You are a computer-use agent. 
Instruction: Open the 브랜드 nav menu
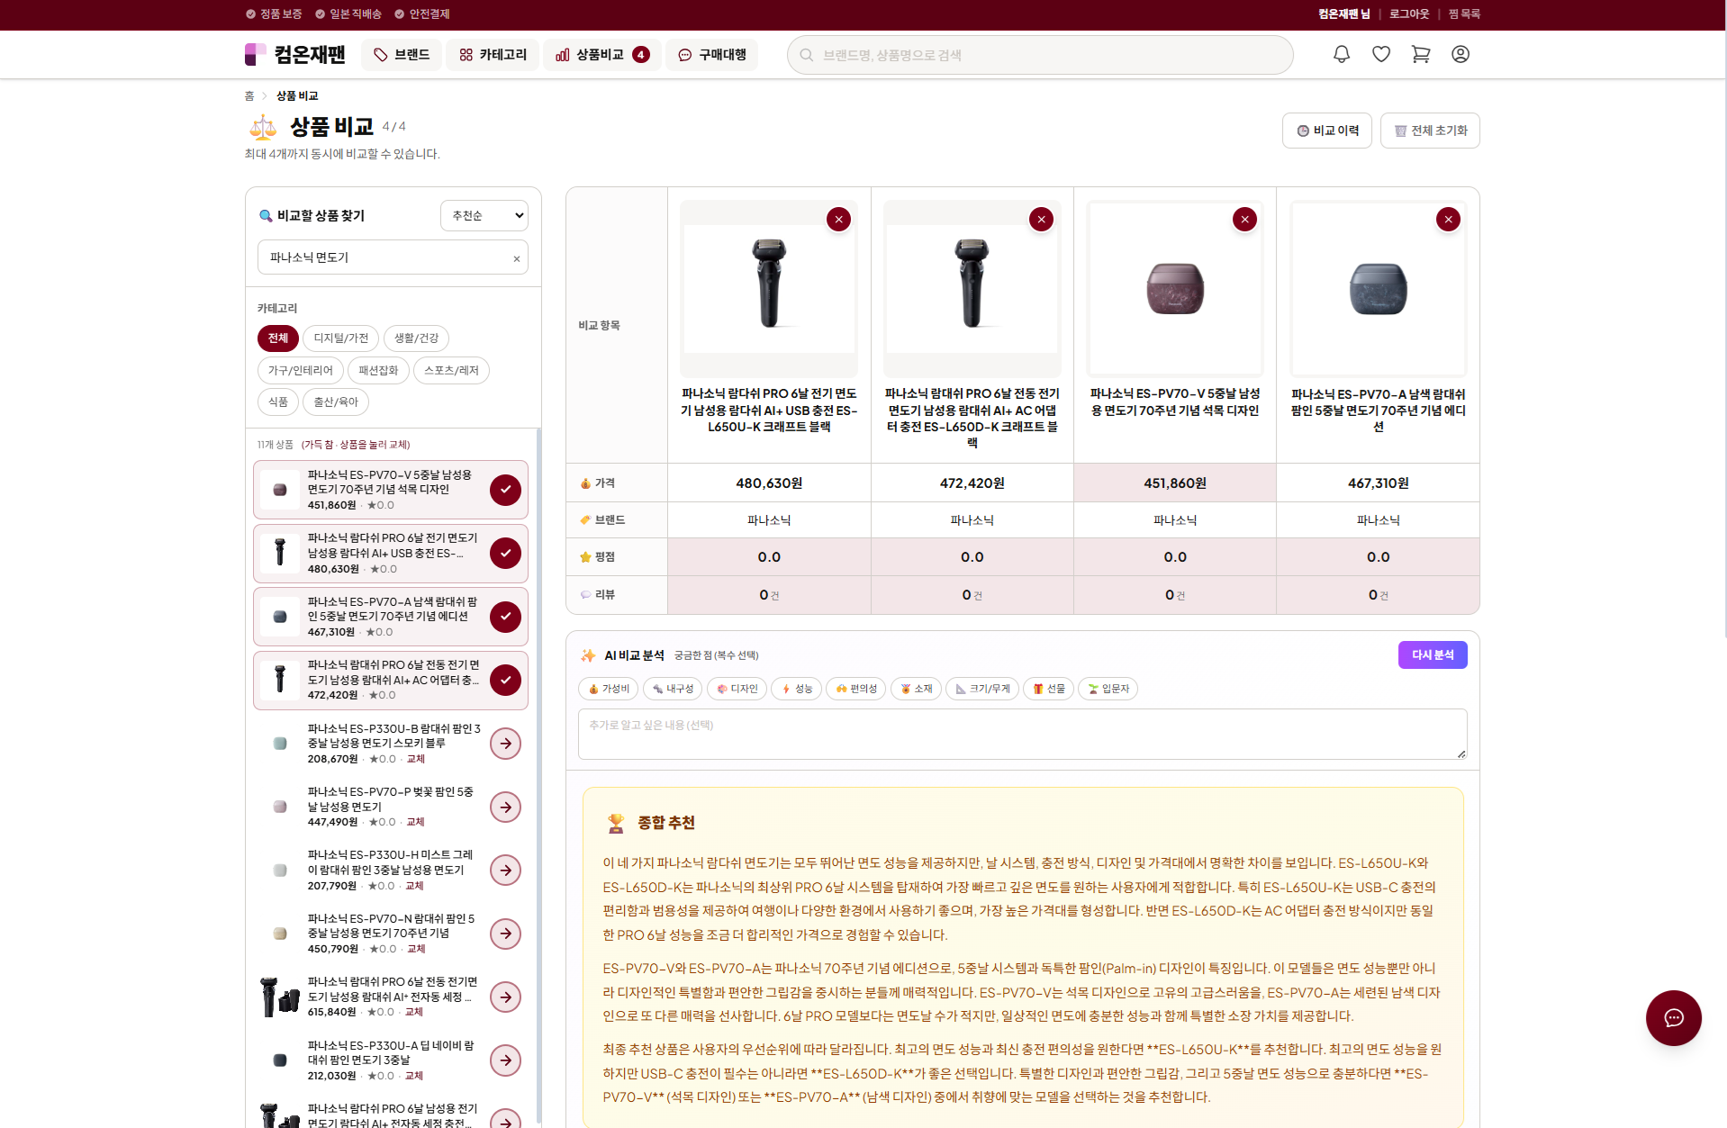pos(402,55)
